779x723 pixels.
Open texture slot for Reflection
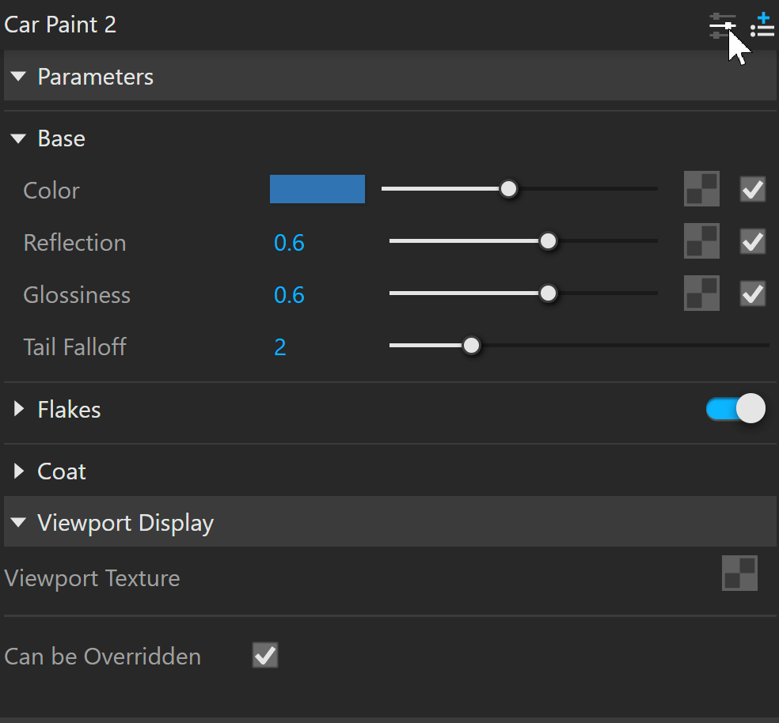[701, 240]
